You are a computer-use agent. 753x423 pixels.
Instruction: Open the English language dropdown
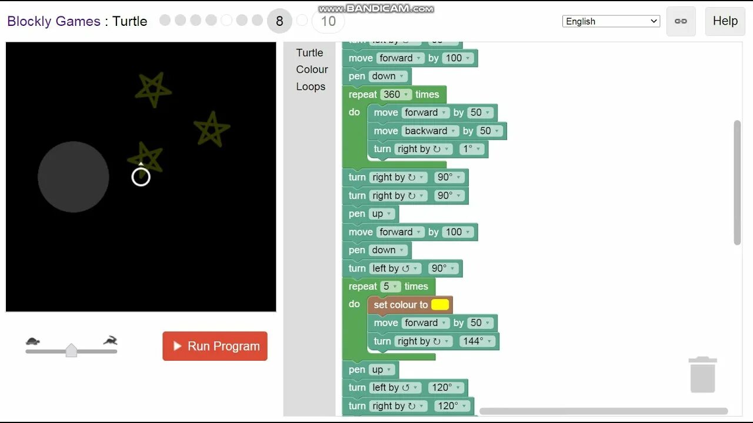tap(611, 21)
